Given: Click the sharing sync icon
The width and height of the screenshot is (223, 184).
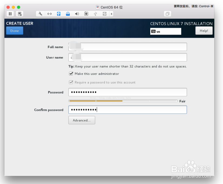Looking at the screenshot, I should point(105,14).
